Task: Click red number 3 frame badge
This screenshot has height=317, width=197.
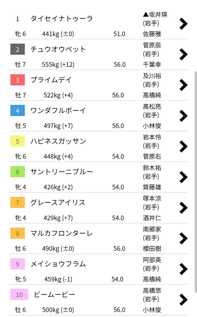Action: pyautogui.click(x=17, y=80)
